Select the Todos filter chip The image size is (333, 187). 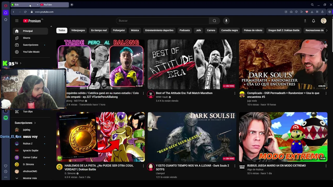click(62, 30)
